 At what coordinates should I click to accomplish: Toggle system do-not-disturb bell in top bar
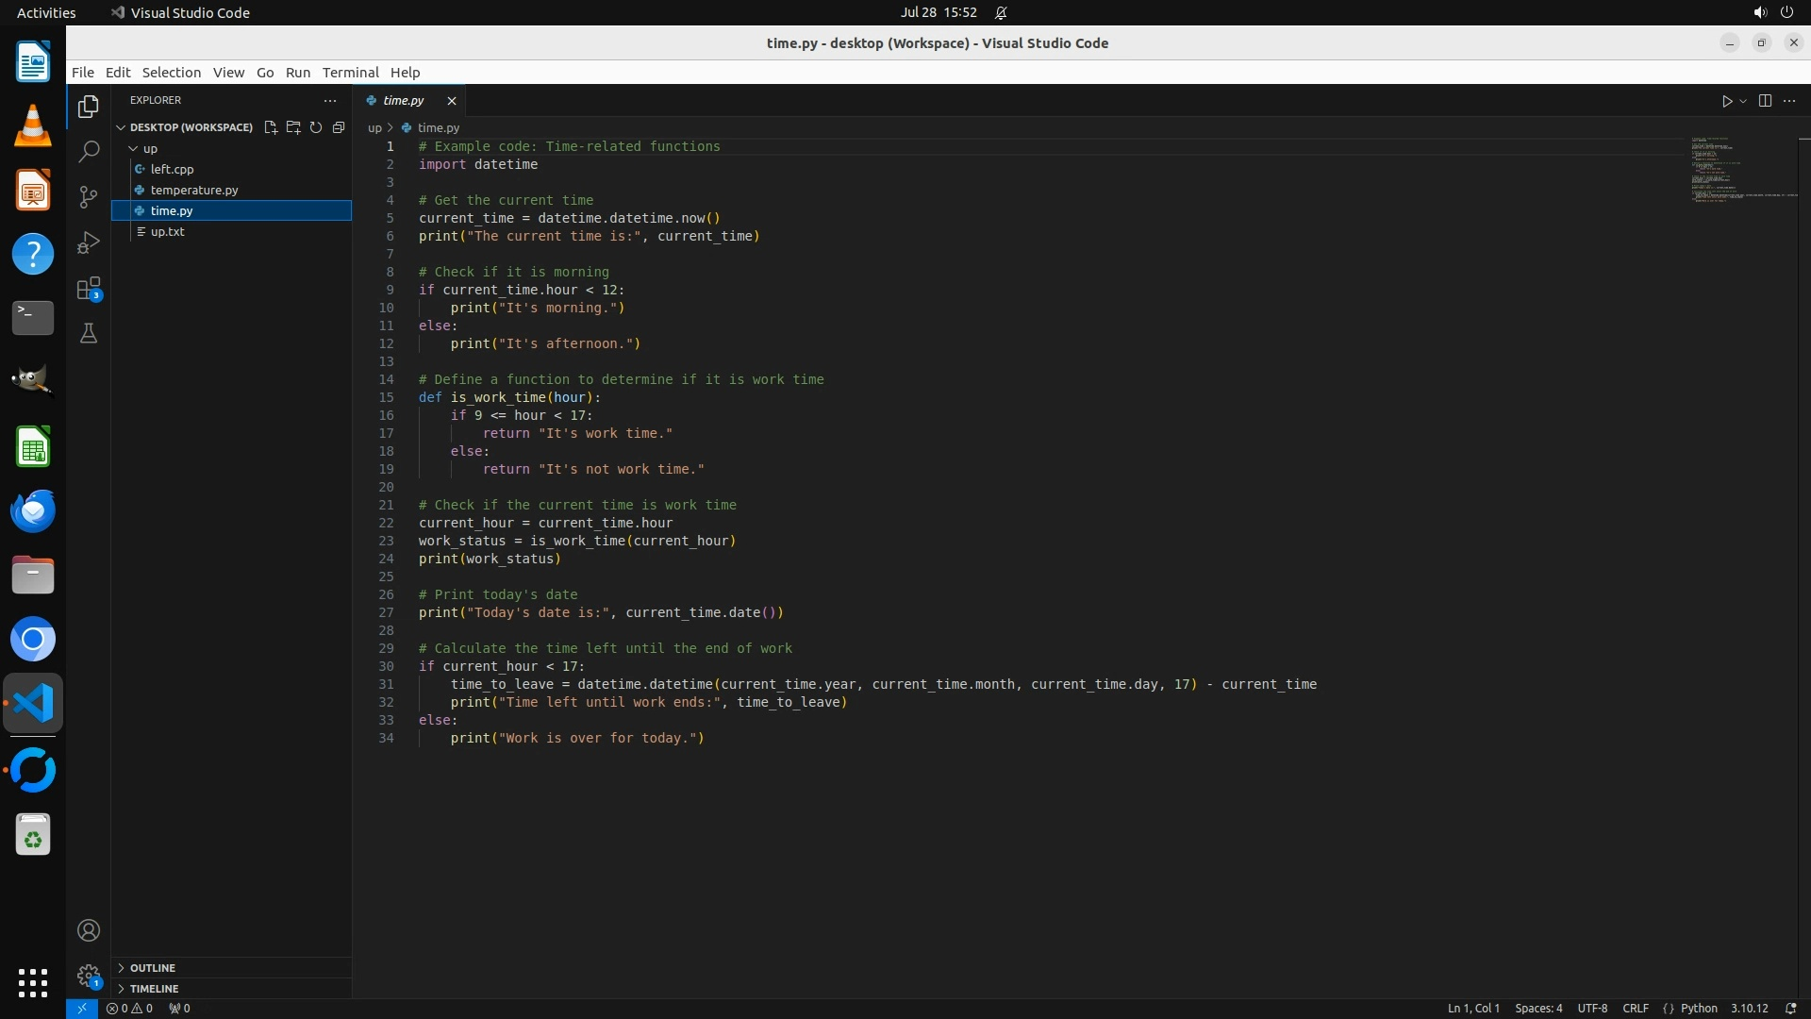point(1001,13)
